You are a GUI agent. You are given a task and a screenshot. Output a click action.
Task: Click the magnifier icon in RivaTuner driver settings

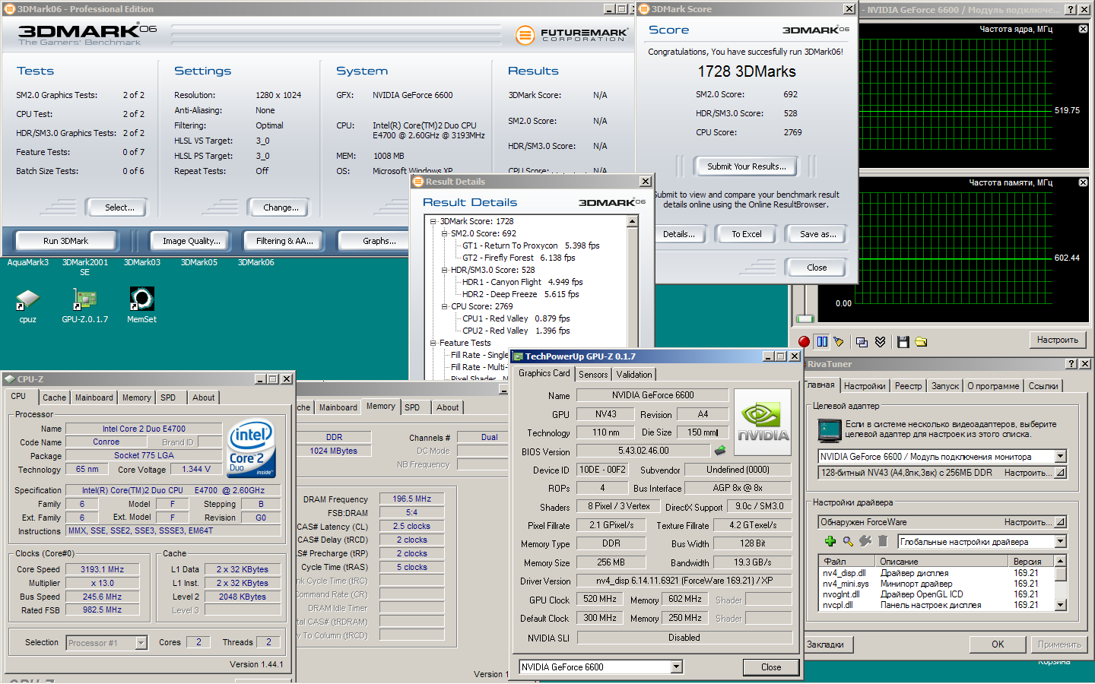(x=848, y=541)
